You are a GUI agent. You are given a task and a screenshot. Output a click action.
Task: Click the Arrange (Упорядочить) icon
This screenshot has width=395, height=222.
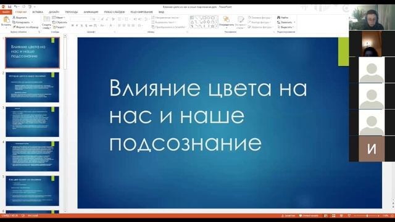(x=227, y=20)
